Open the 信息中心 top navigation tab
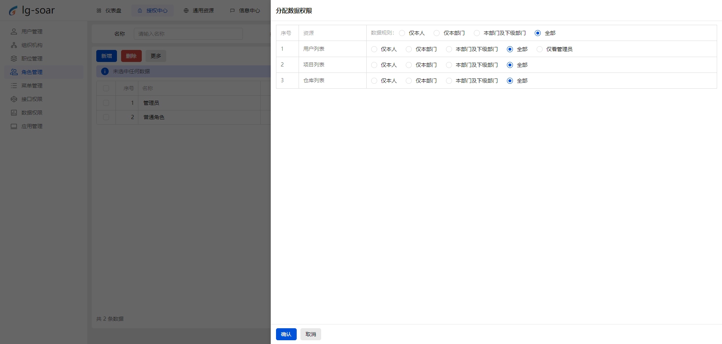 pyautogui.click(x=245, y=11)
